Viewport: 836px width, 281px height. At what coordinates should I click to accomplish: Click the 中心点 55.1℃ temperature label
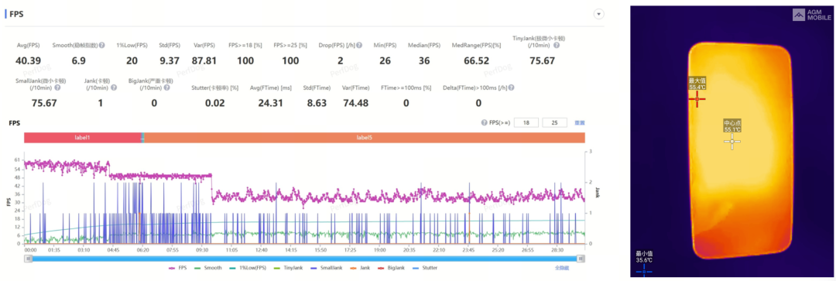[731, 125]
